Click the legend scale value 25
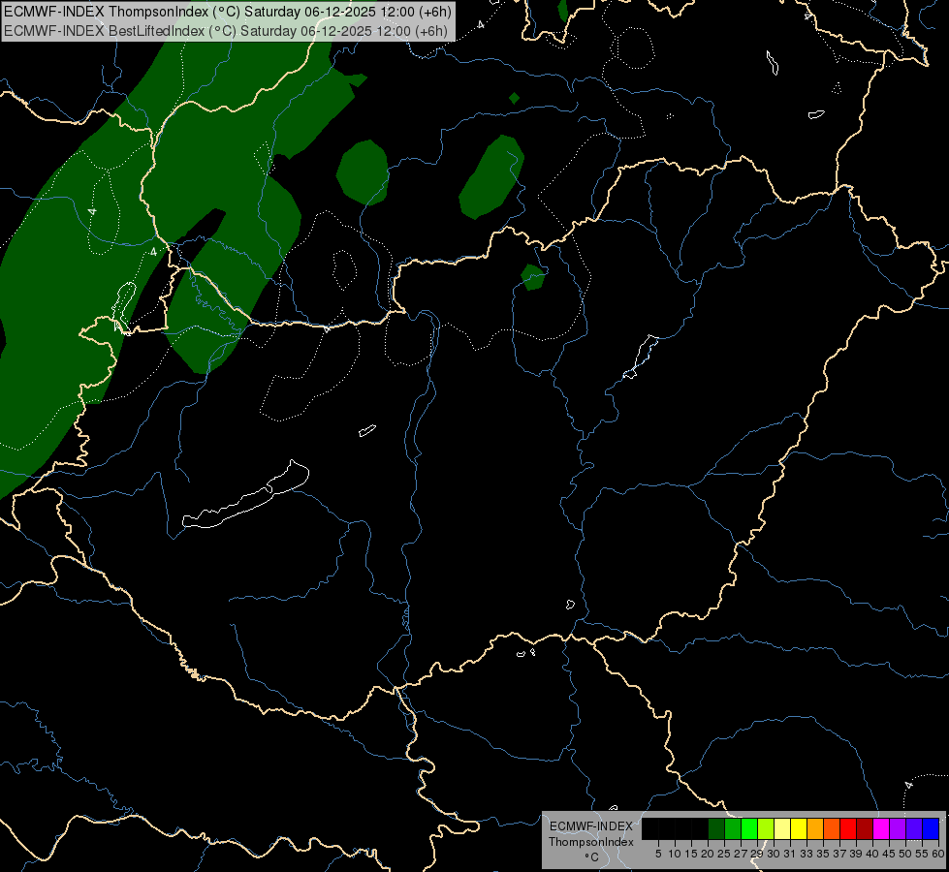This screenshot has width=949, height=872. point(724,854)
